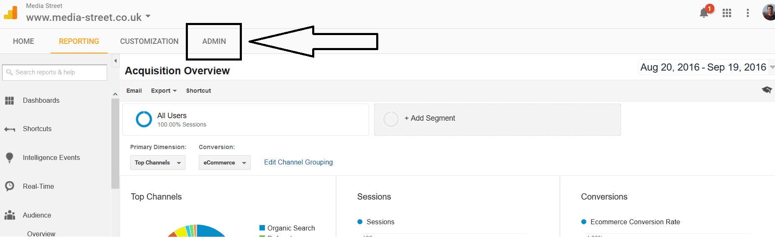Image resolution: width=775 pixels, height=238 pixels.
Task: Click the Search reports & help field
Action: pyautogui.click(x=59, y=73)
